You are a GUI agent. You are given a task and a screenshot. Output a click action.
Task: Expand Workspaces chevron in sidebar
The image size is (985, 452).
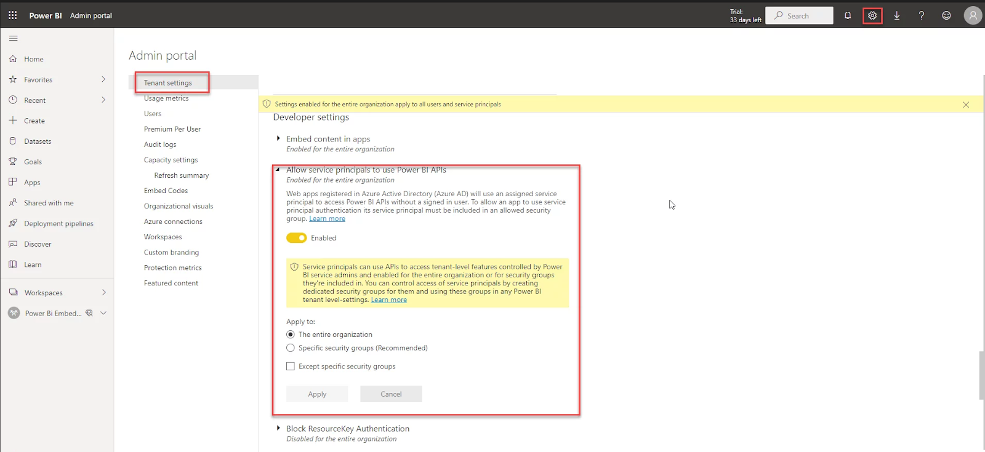tap(103, 292)
